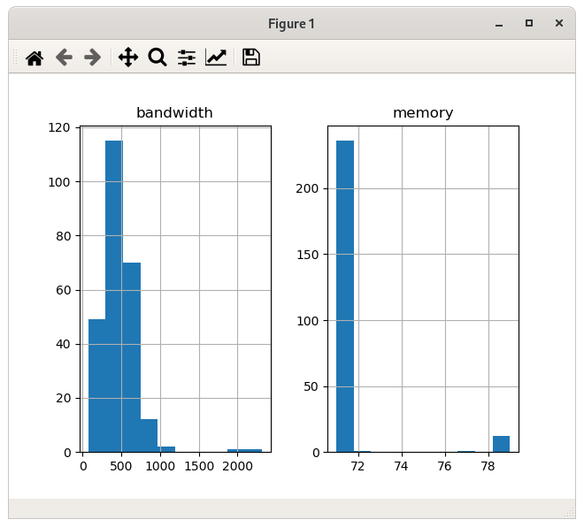584x527 pixels.
Task: Close the Figure 1 window
Action: coord(559,24)
